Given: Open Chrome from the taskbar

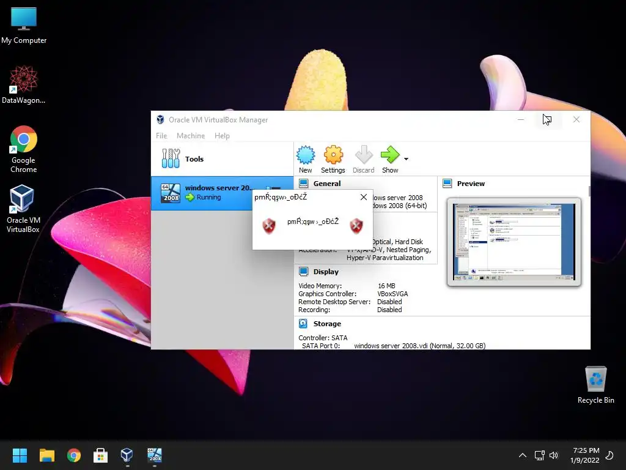Looking at the screenshot, I should click(73, 455).
